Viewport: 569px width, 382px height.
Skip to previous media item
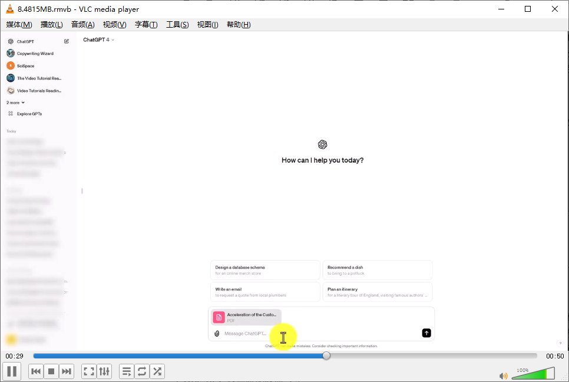click(x=36, y=371)
